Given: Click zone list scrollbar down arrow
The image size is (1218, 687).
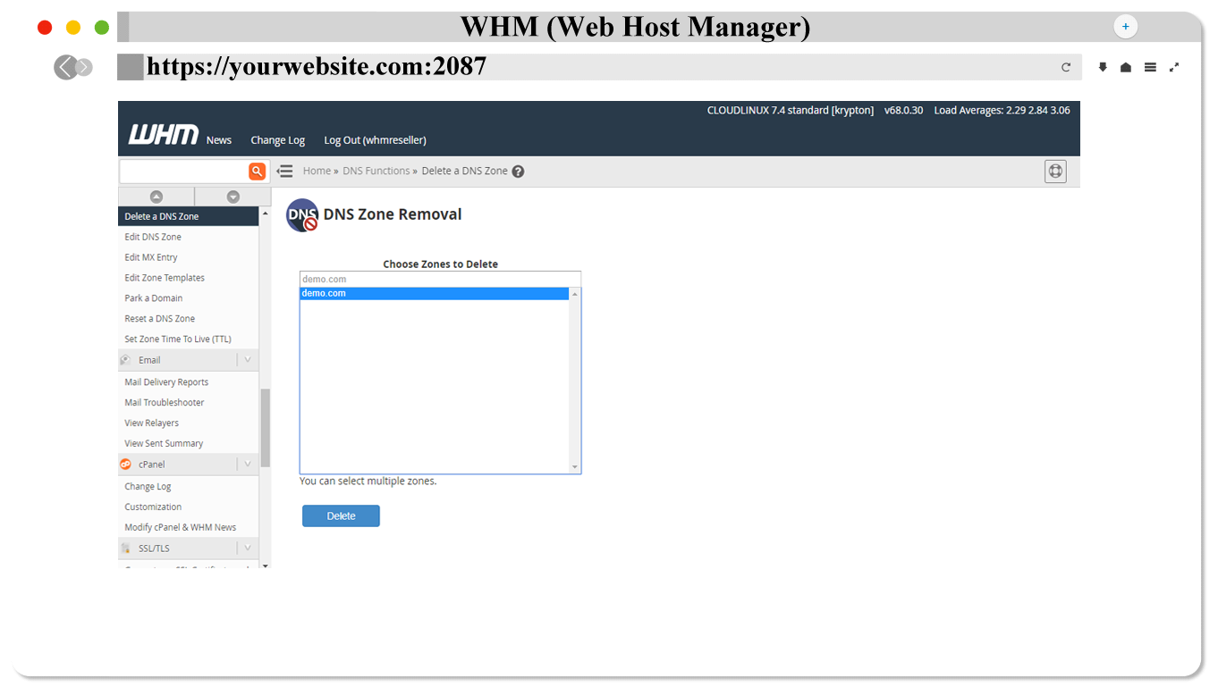Looking at the screenshot, I should pos(575,467).
